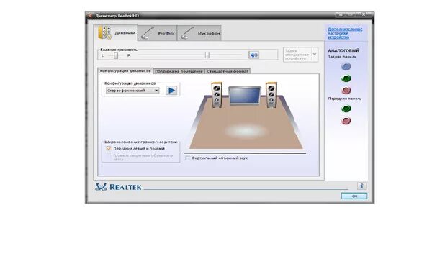Open the information 'i' button

click(361, 186)
